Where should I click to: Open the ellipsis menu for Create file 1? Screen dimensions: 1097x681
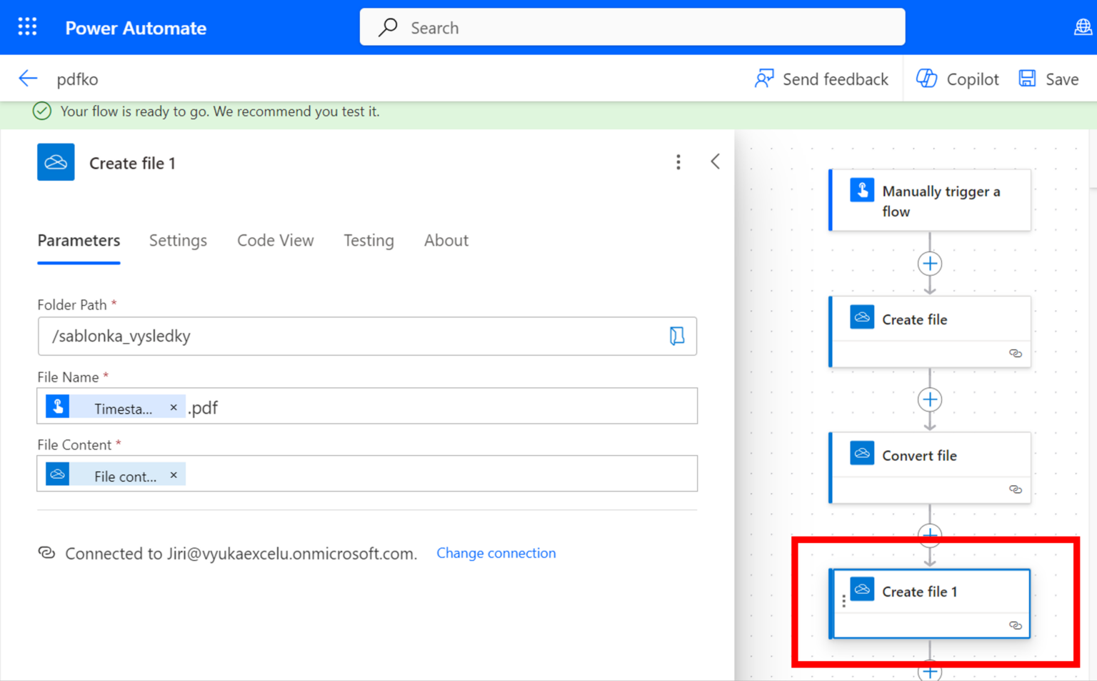tap(678, 161)
